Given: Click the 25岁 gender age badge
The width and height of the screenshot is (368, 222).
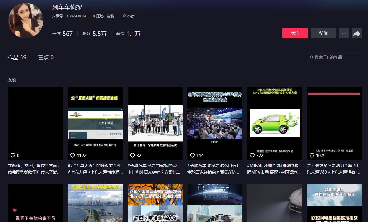Looking at the screenshot, I should click(x=128, y=16).
